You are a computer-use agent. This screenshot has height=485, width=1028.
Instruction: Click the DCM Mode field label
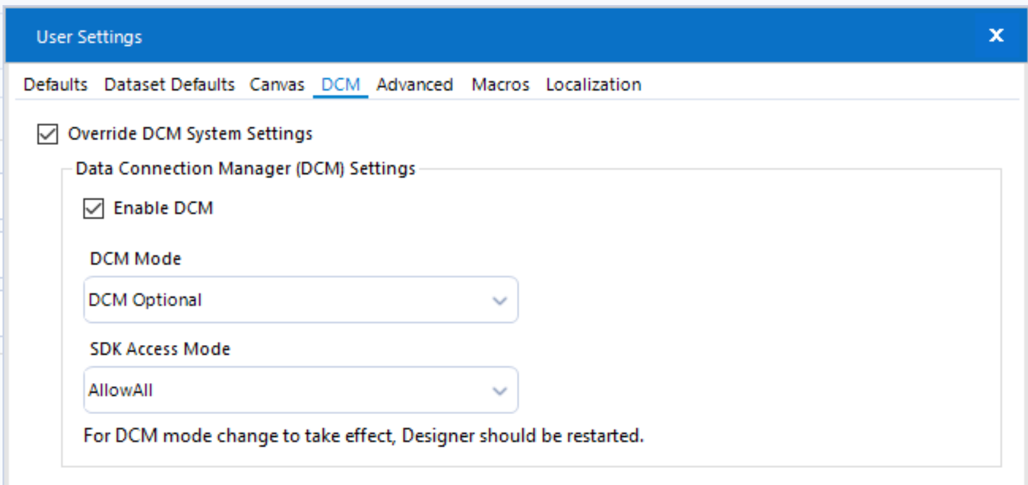[x=136, y=259]
